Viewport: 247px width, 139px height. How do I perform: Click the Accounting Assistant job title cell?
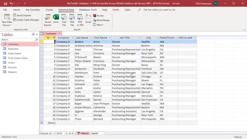(126, 111)
